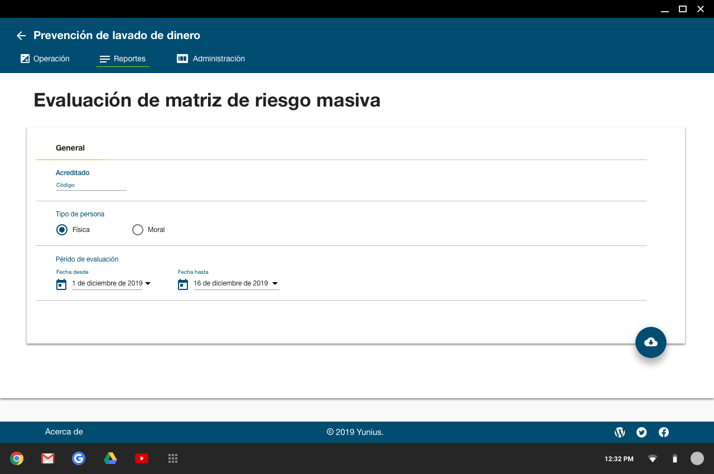Expand the Fecha hasta date dropdown
This screenshot has height=474, width=714.
pyautogui.click(x=275, y=284)
